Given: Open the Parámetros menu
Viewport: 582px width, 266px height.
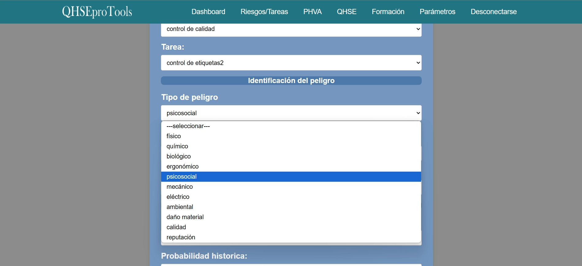Looking at the screenshot, I should point(437,12).
